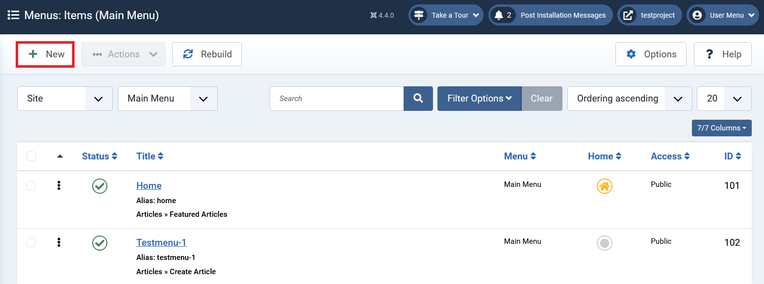Click the three-dot handle for the Testmenu-1 row
Image resolution: width=764 pixels, height=284 pixels.
pyautogui.click(x=59, y=242)
